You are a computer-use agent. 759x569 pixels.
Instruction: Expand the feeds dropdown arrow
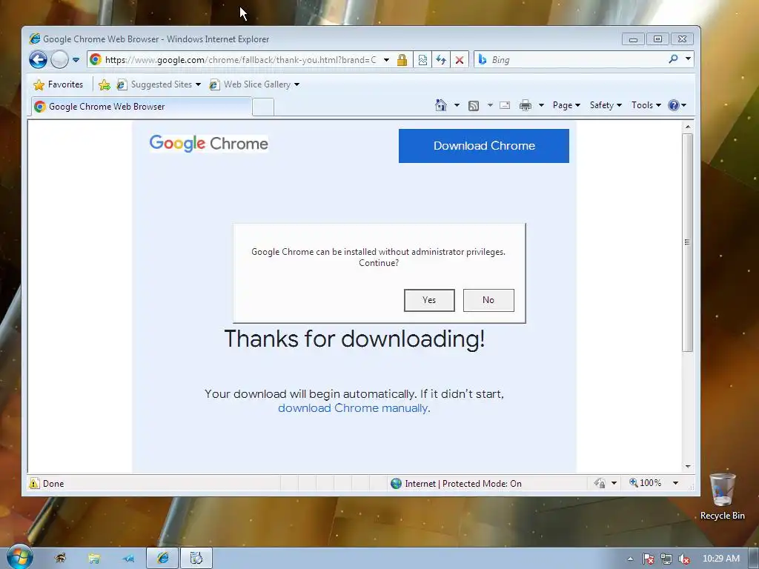[x=490, y=105]
